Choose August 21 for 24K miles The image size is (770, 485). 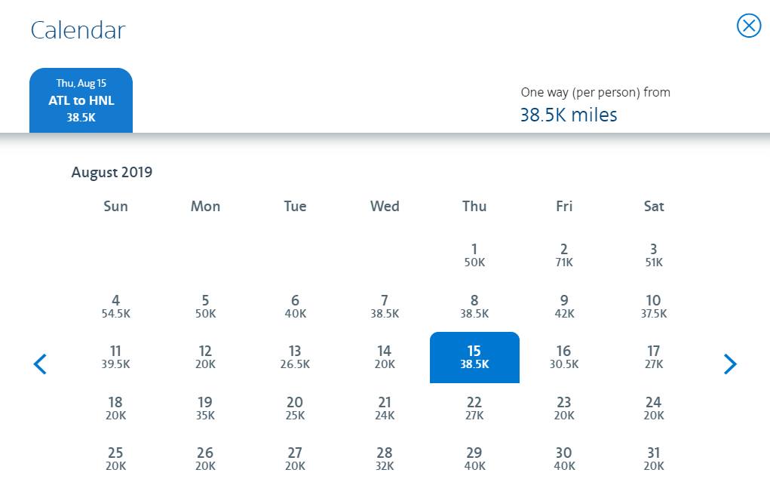pyautogui.click(x=385, y=408)
